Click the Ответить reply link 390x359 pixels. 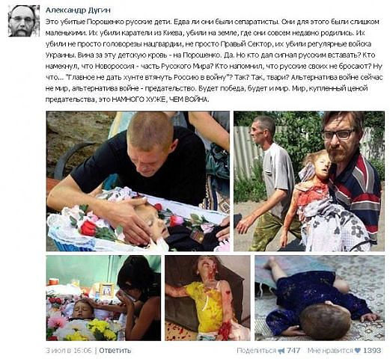point(115,350)
